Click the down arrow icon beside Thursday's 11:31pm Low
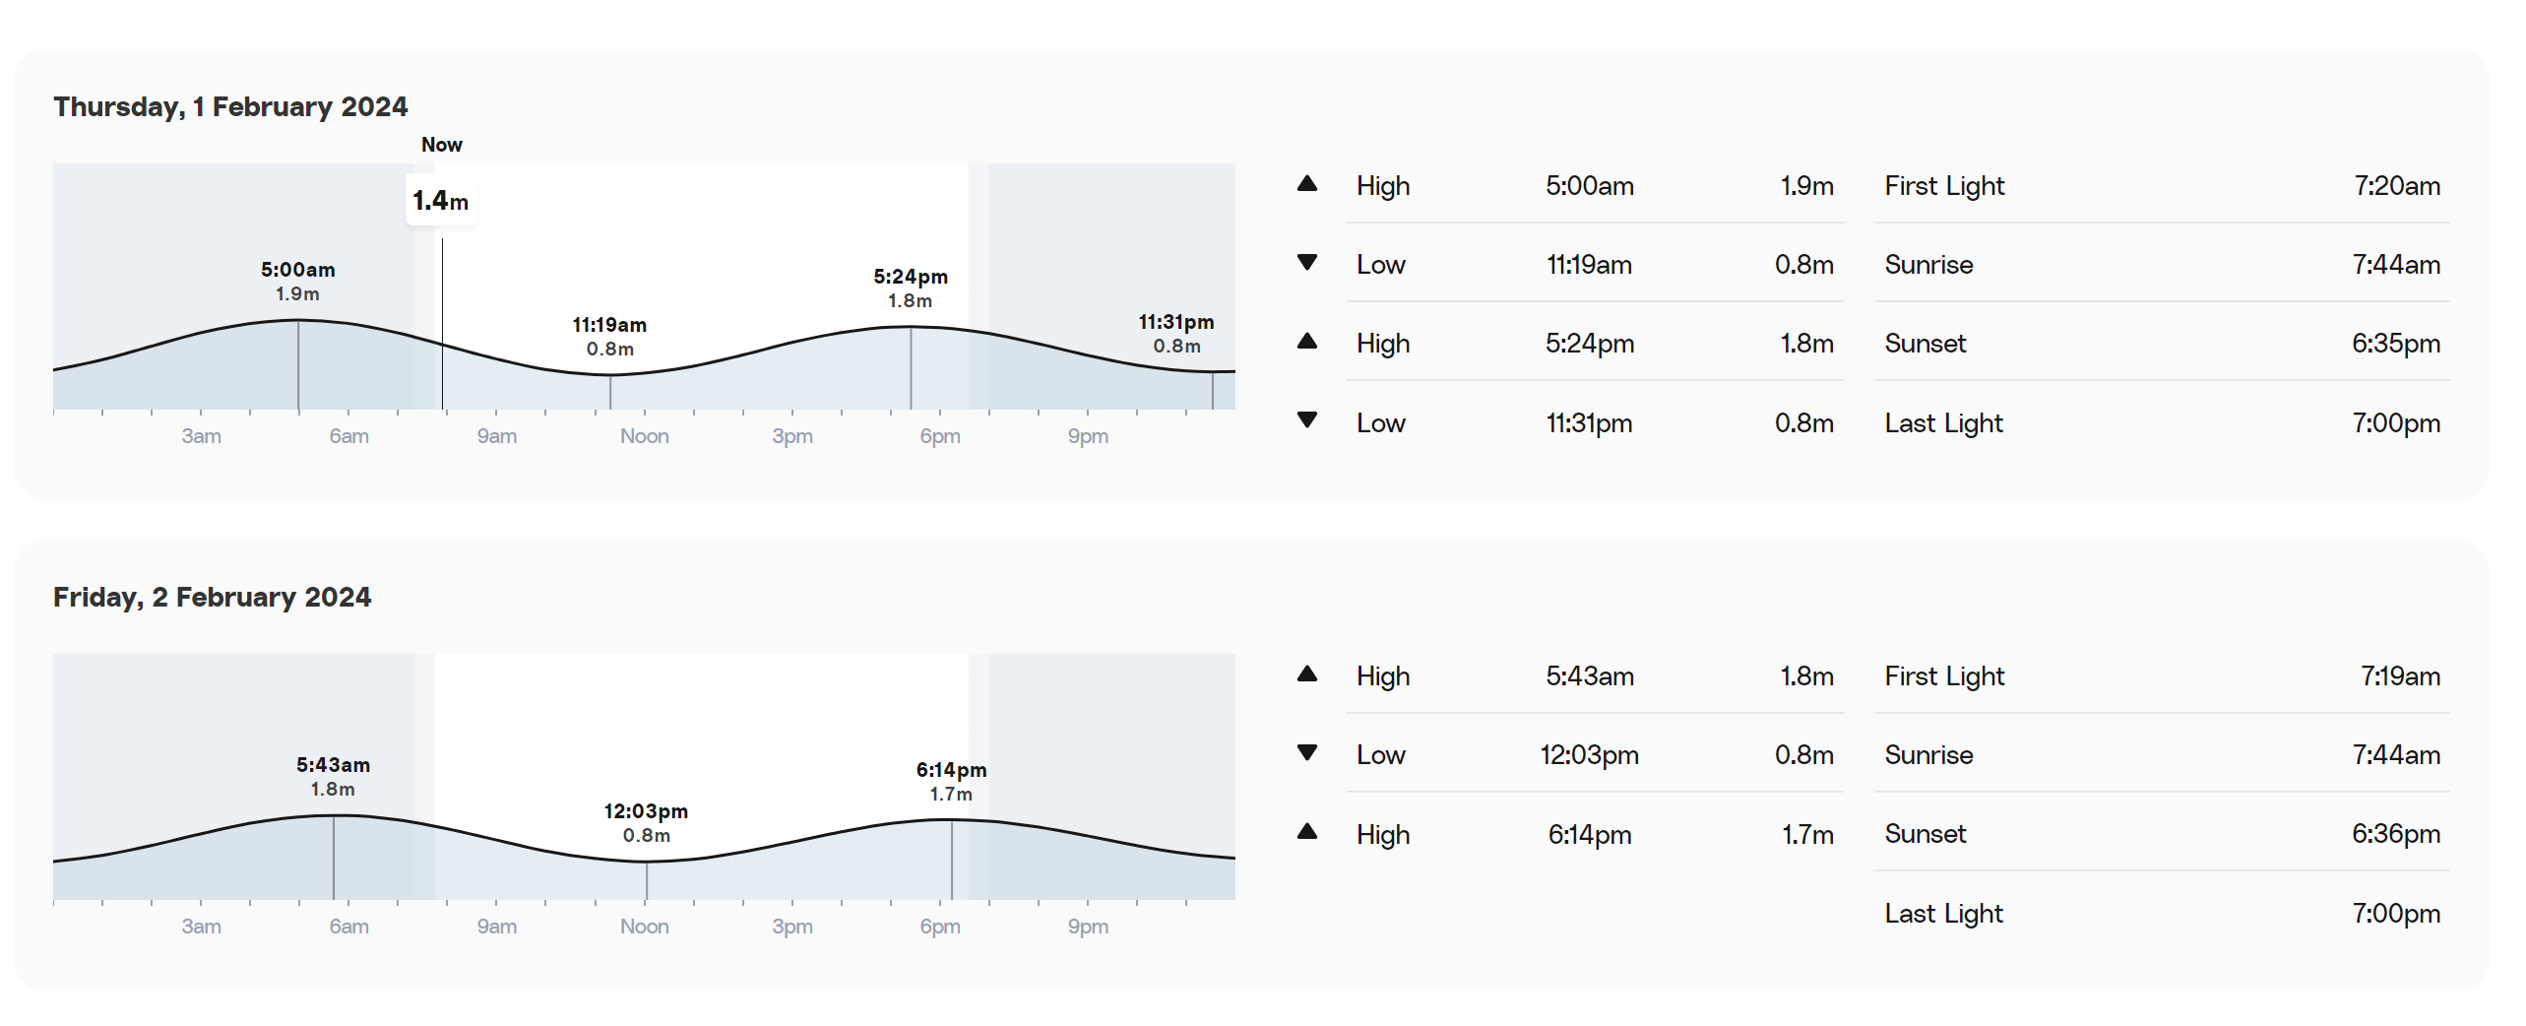Screen dimensions: 2526x1026 tap(1306, 419)
